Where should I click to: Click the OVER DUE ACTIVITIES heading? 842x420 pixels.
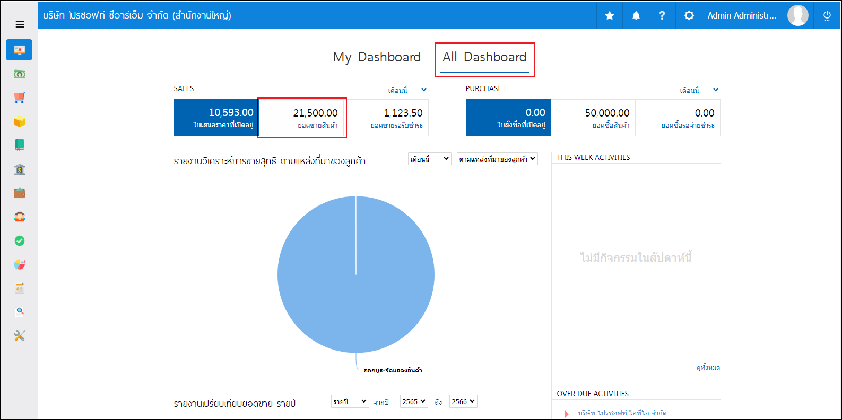[x=593, y=394]
